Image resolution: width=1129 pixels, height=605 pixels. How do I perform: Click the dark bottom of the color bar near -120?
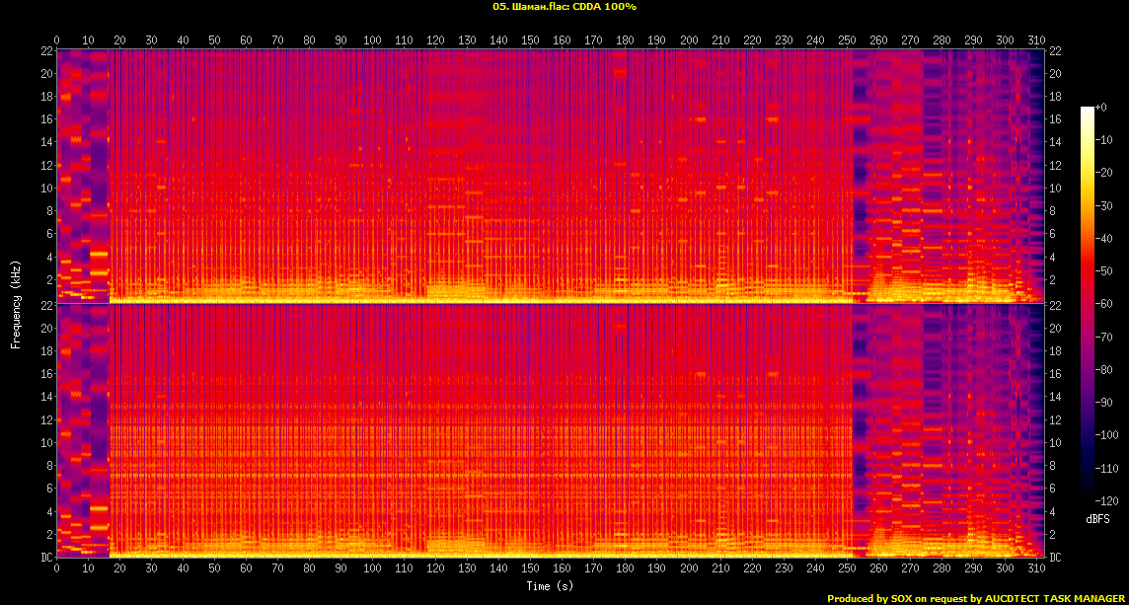click(1088, 500)
